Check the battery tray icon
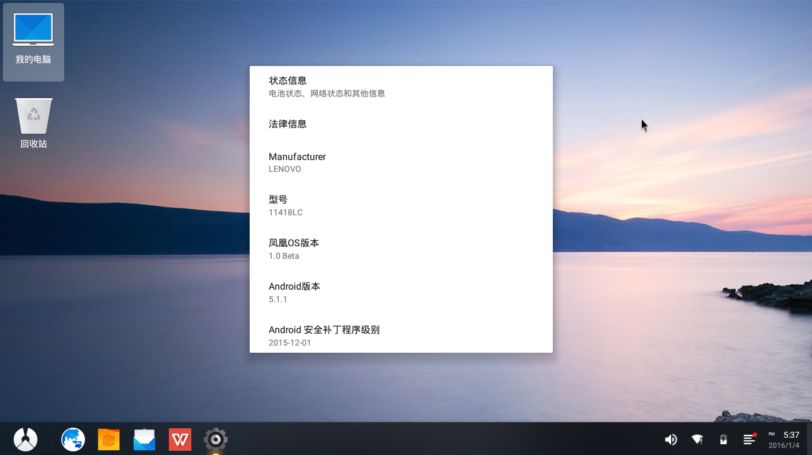The height and width of the screenshot is (455, 812). coord(723,440)
